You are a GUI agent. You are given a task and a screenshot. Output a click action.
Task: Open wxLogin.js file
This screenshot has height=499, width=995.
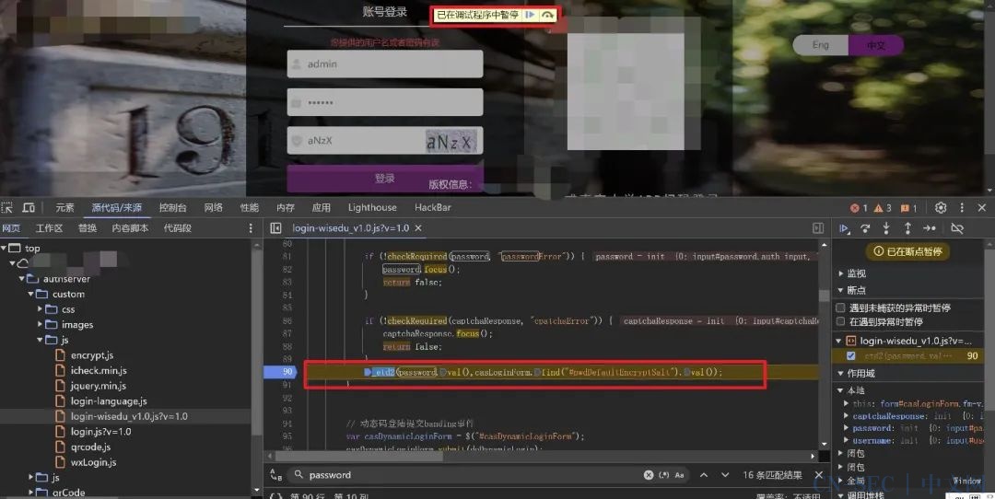tap(93, 461)
